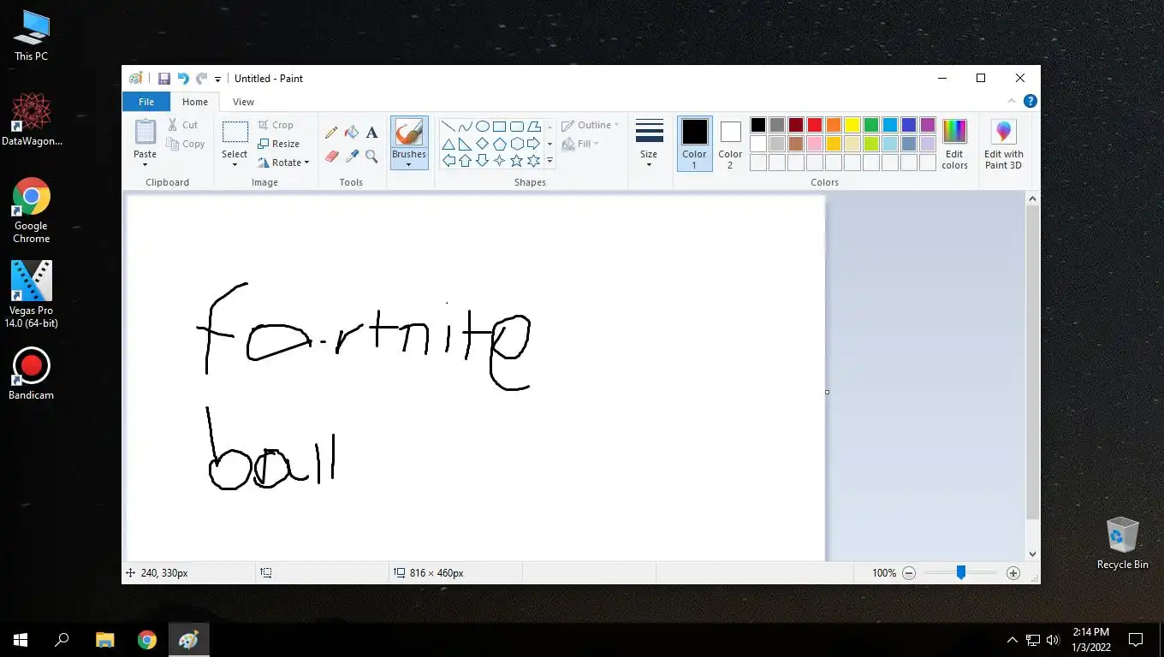Choose the Pentagon shape

click(500, 144)
